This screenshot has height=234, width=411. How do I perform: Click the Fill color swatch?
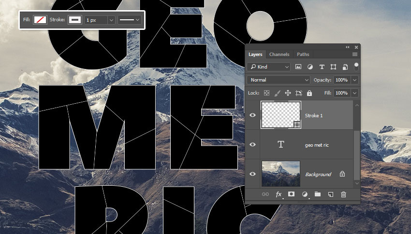40,20
